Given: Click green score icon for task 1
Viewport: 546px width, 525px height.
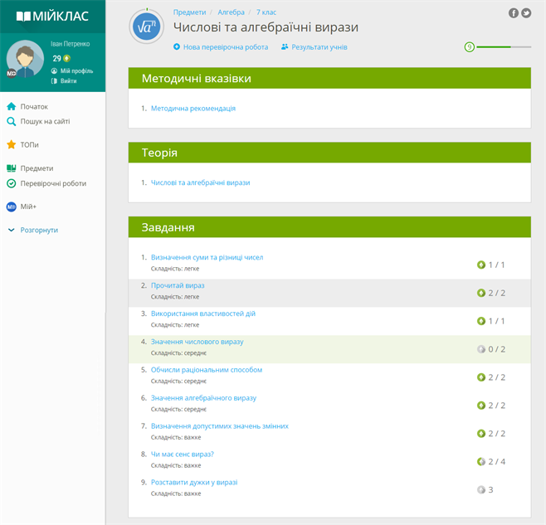Looking at the screenshot, I should pos(481,265).
